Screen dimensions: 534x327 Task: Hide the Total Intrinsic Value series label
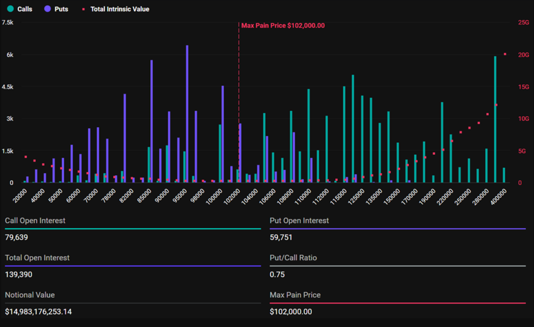[x=120, y=9]
